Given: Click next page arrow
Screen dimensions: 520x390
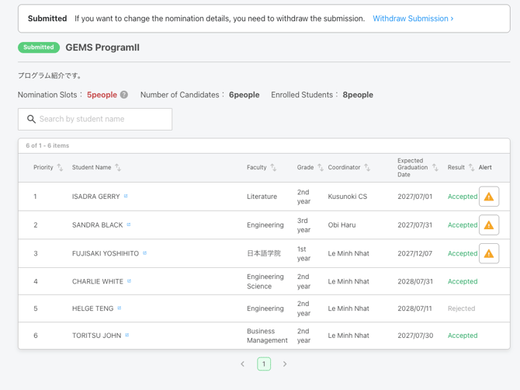Looking at the screenshot, I should click(285, 364).
